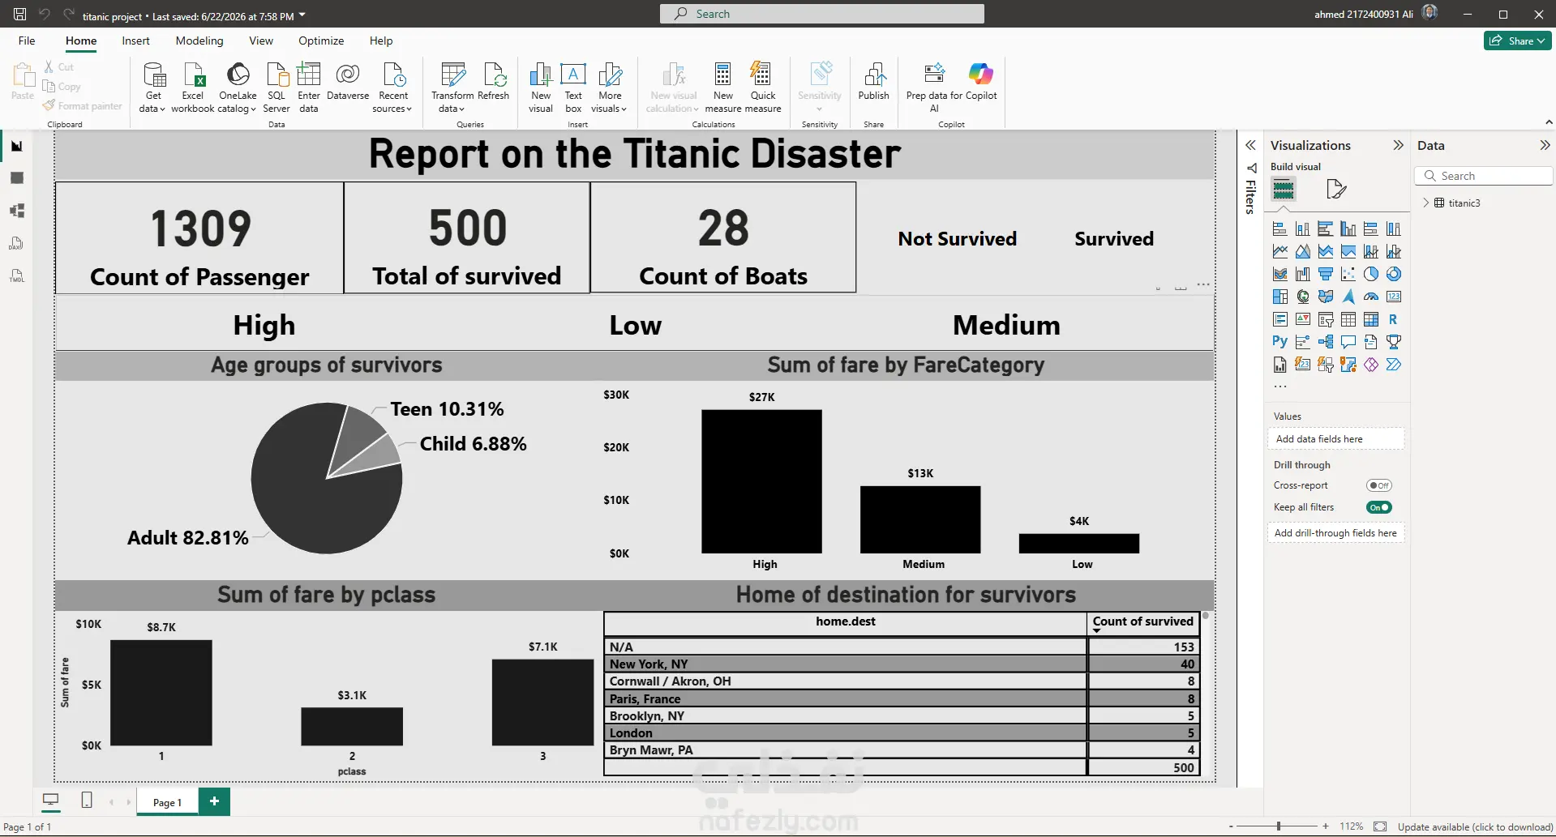
Task: Switch to the Modeling ribbon tab
Action: pyautogui.click(x=199, y=41)
